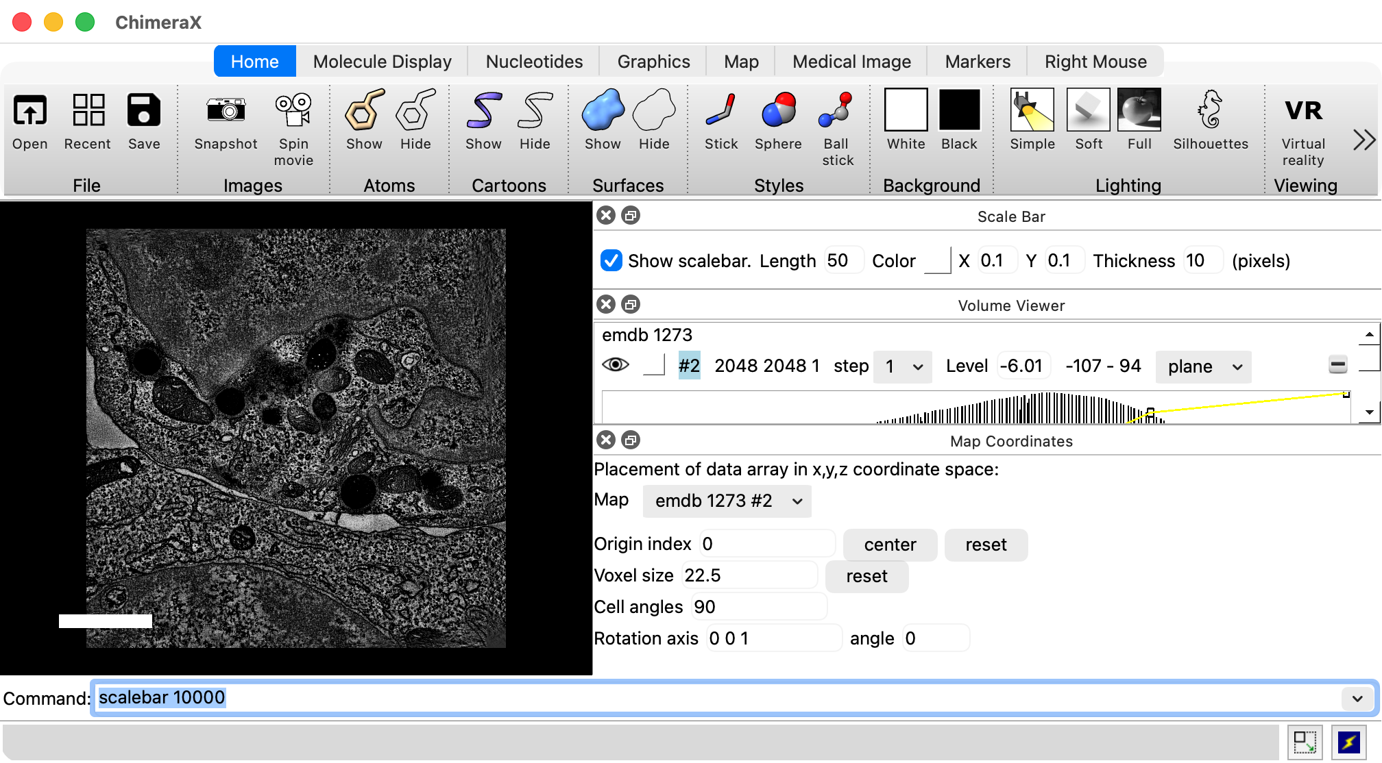Click the scalebar Color swatch

pyautogui.click(x=937, y=261)
